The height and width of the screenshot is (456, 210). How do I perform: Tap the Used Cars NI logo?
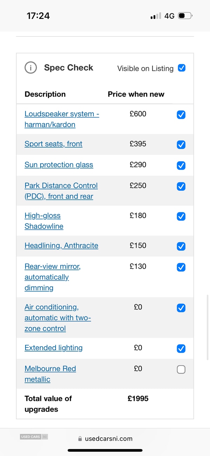coord(34,437)
